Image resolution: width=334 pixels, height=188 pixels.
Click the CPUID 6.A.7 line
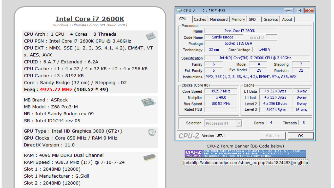pos(61,62)
